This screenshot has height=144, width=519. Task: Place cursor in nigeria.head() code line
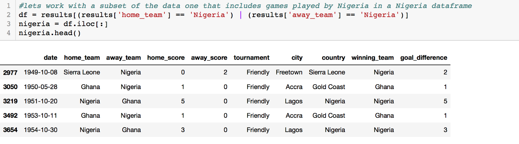point(50,33)
